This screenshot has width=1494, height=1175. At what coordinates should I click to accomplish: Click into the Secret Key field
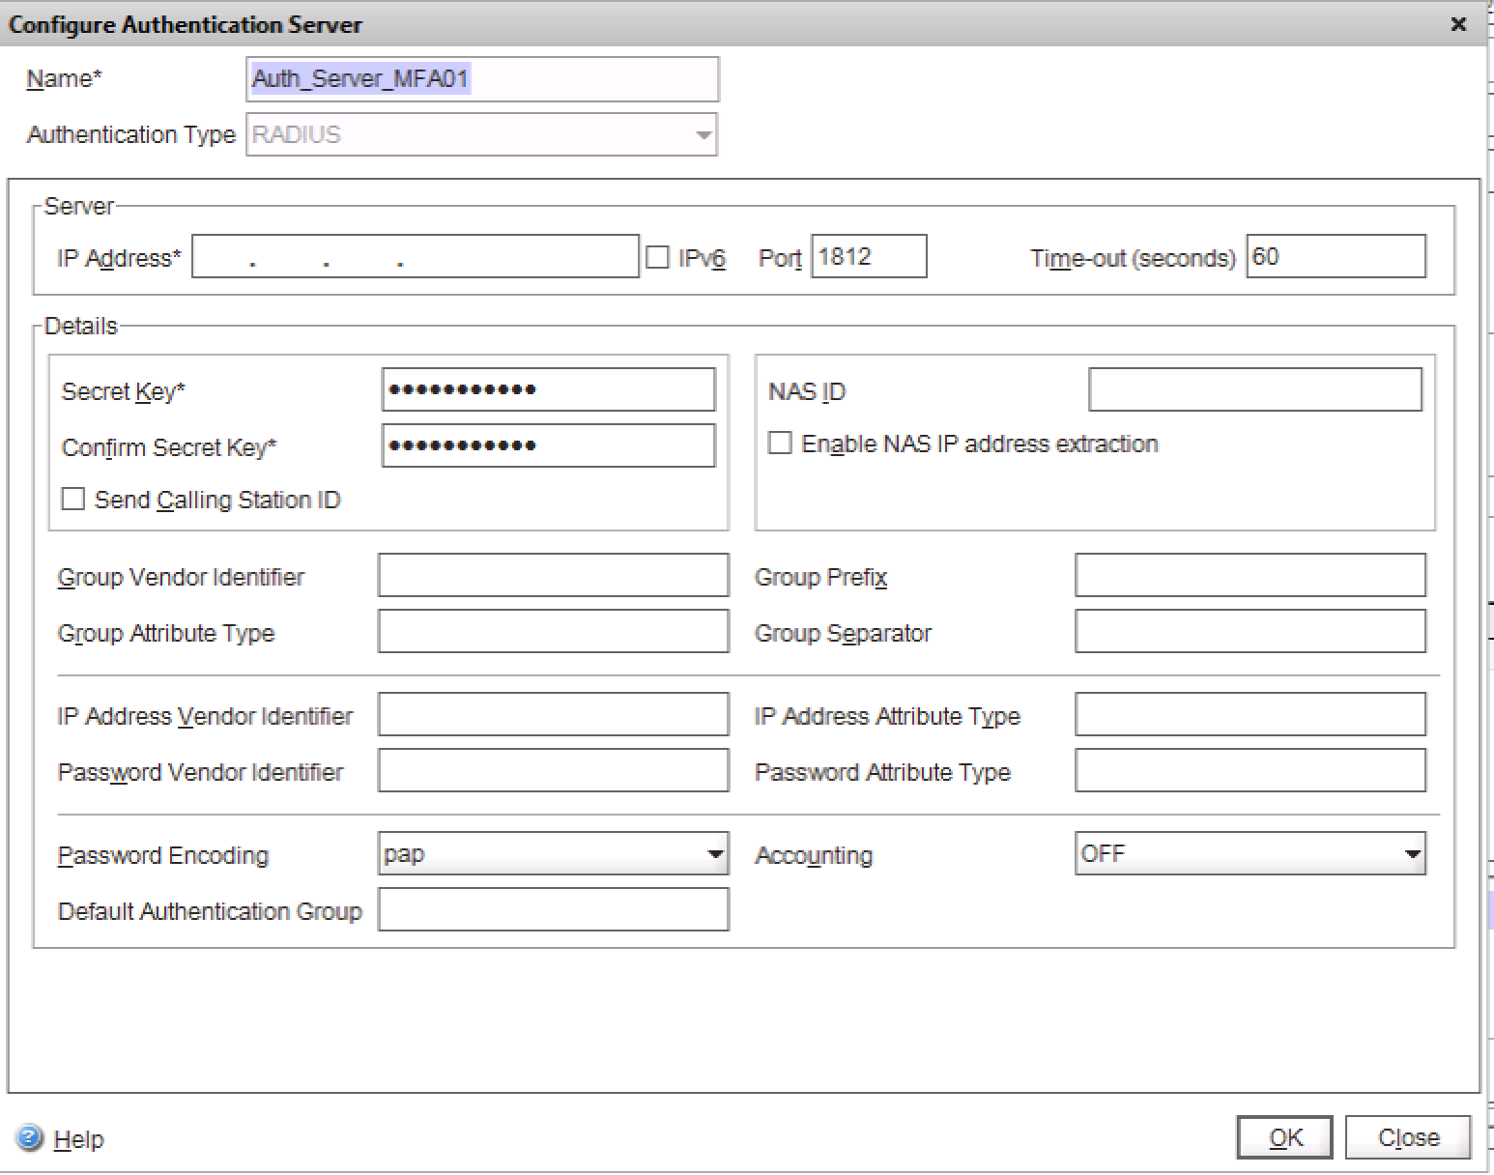point(548,389)
